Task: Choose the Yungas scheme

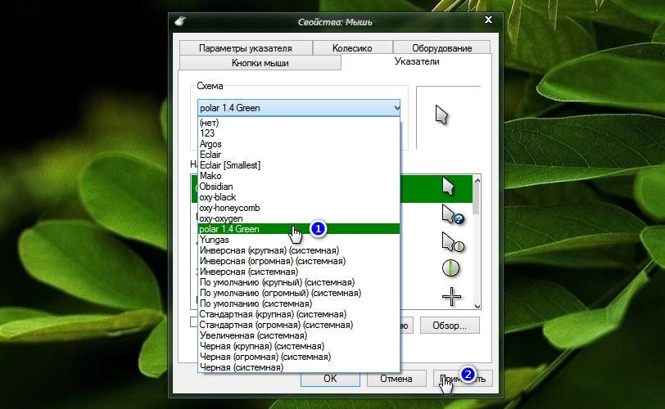Action: click(x=299, y=240)
